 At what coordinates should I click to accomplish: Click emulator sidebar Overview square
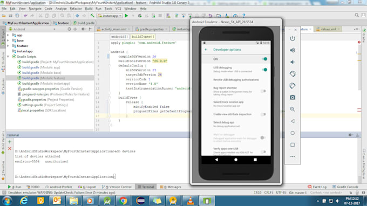[x=293, y=145]
